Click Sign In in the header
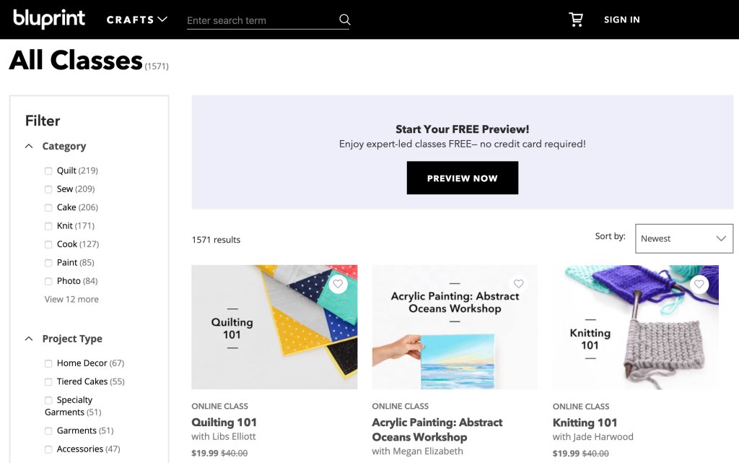Viewport: 739px width, 463px height. point(621,20)
